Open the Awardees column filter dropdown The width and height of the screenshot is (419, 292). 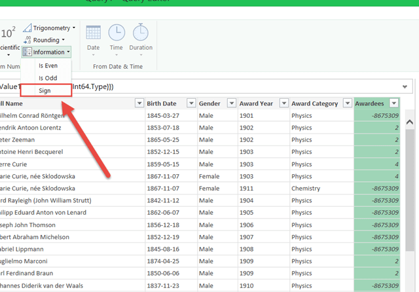[393, 103]
